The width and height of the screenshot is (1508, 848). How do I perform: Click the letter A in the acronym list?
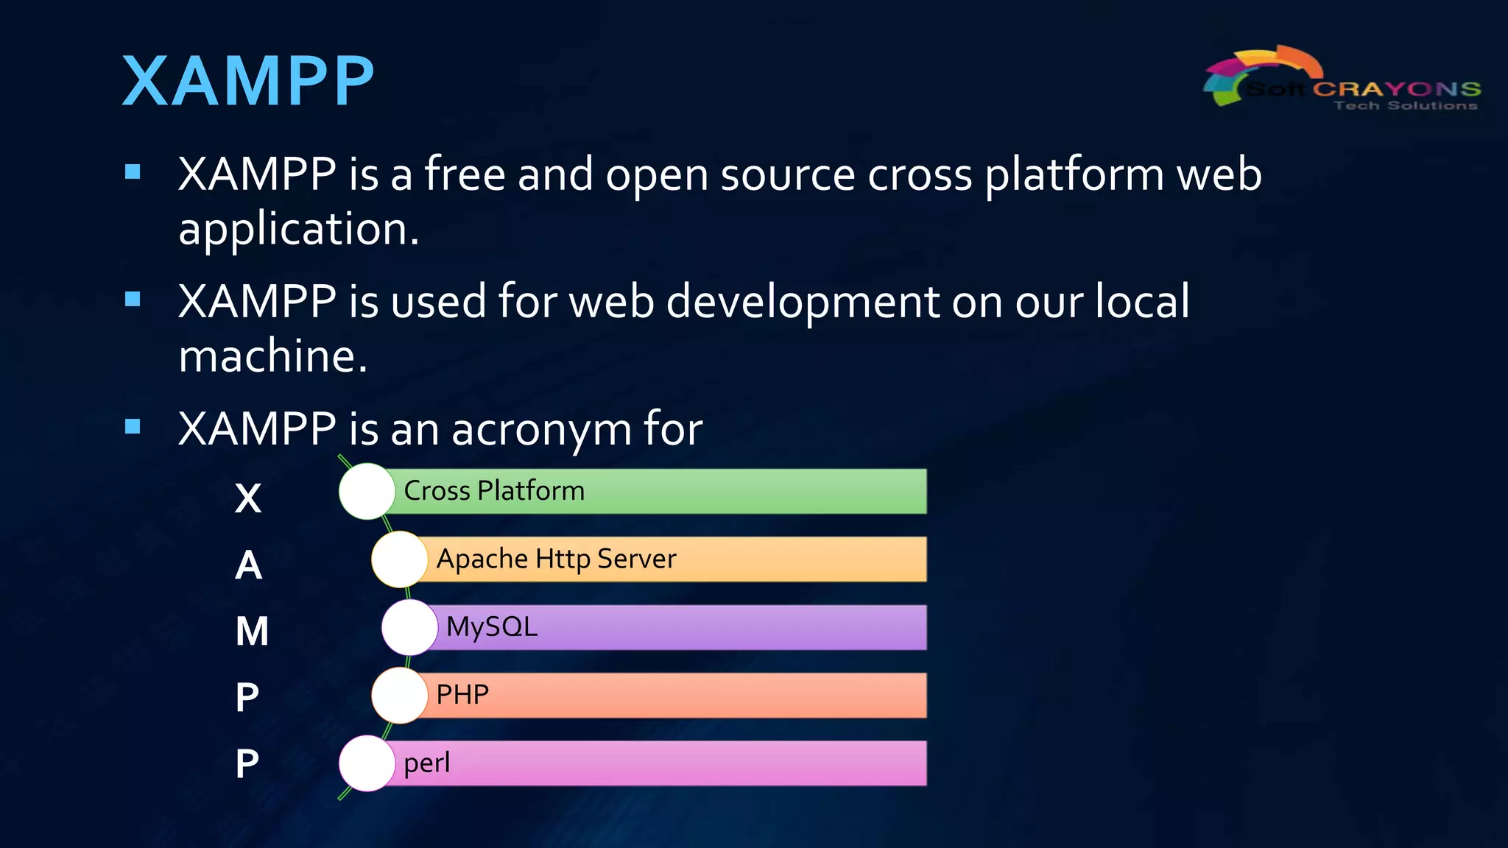[x=249, y=565]
